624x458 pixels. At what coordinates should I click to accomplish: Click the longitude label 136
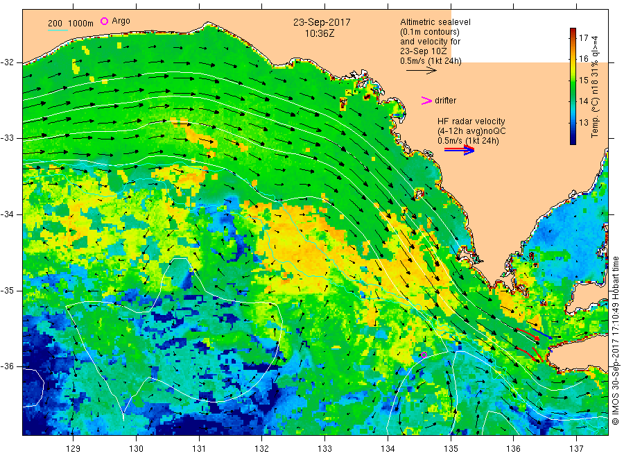pos(513,449)
